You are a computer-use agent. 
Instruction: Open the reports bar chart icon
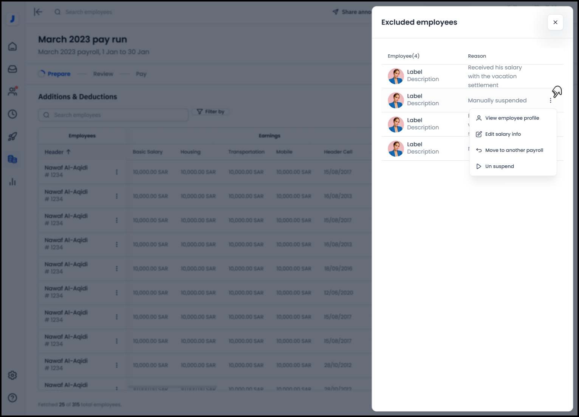coord(12,182)
